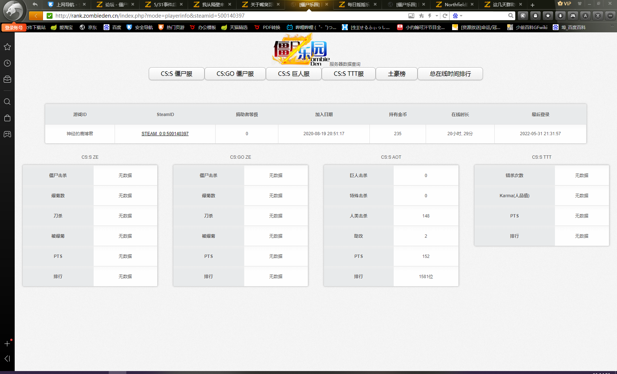
Task: Click the scissors screenshot toolbar button
Action: pyautogui.click(x=598, y=16)
